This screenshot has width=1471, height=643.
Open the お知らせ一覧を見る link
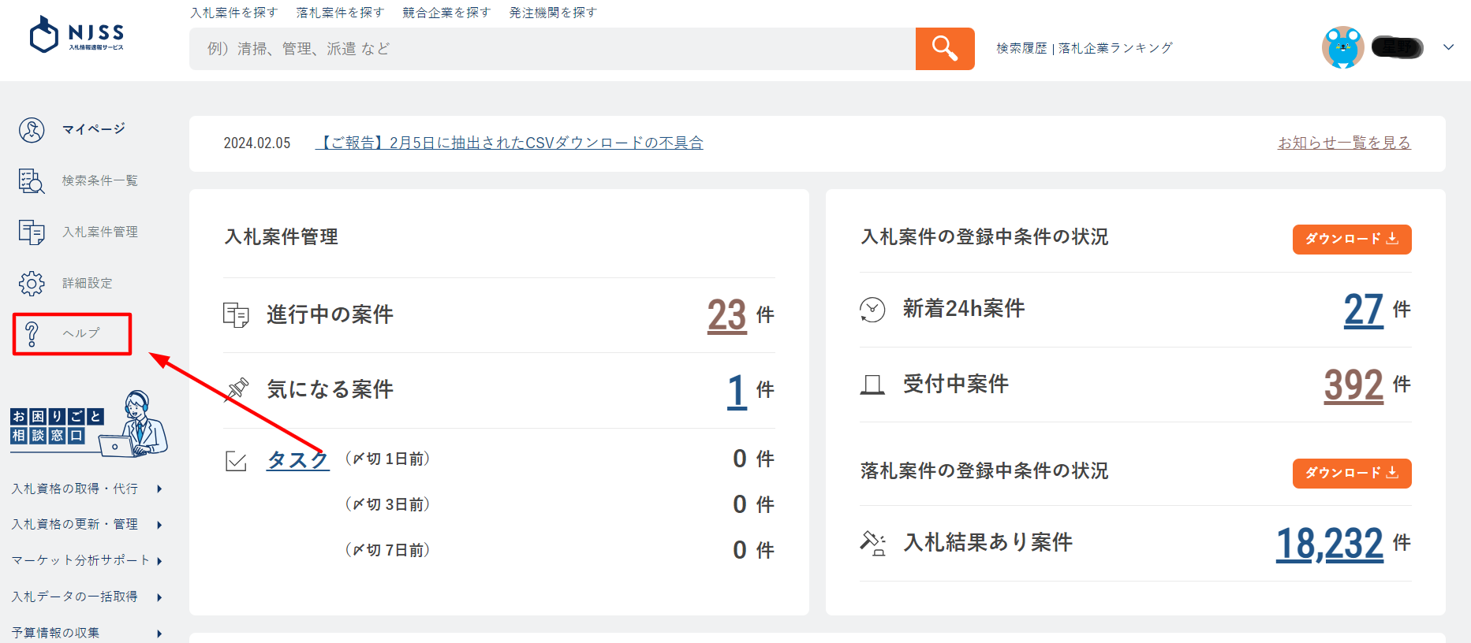point(1344,143)
